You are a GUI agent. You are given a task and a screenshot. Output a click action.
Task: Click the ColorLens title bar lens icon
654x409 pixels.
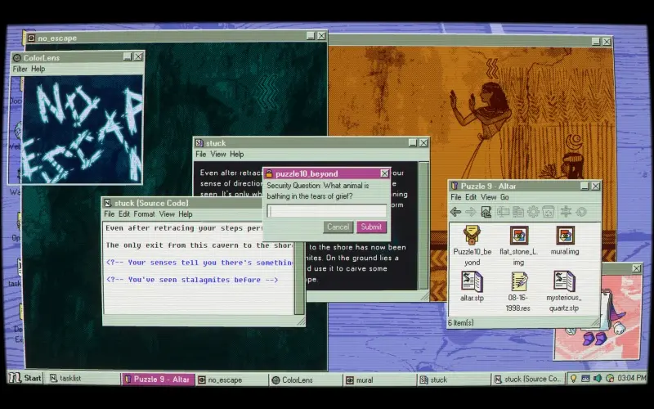[x=17, y=58]
